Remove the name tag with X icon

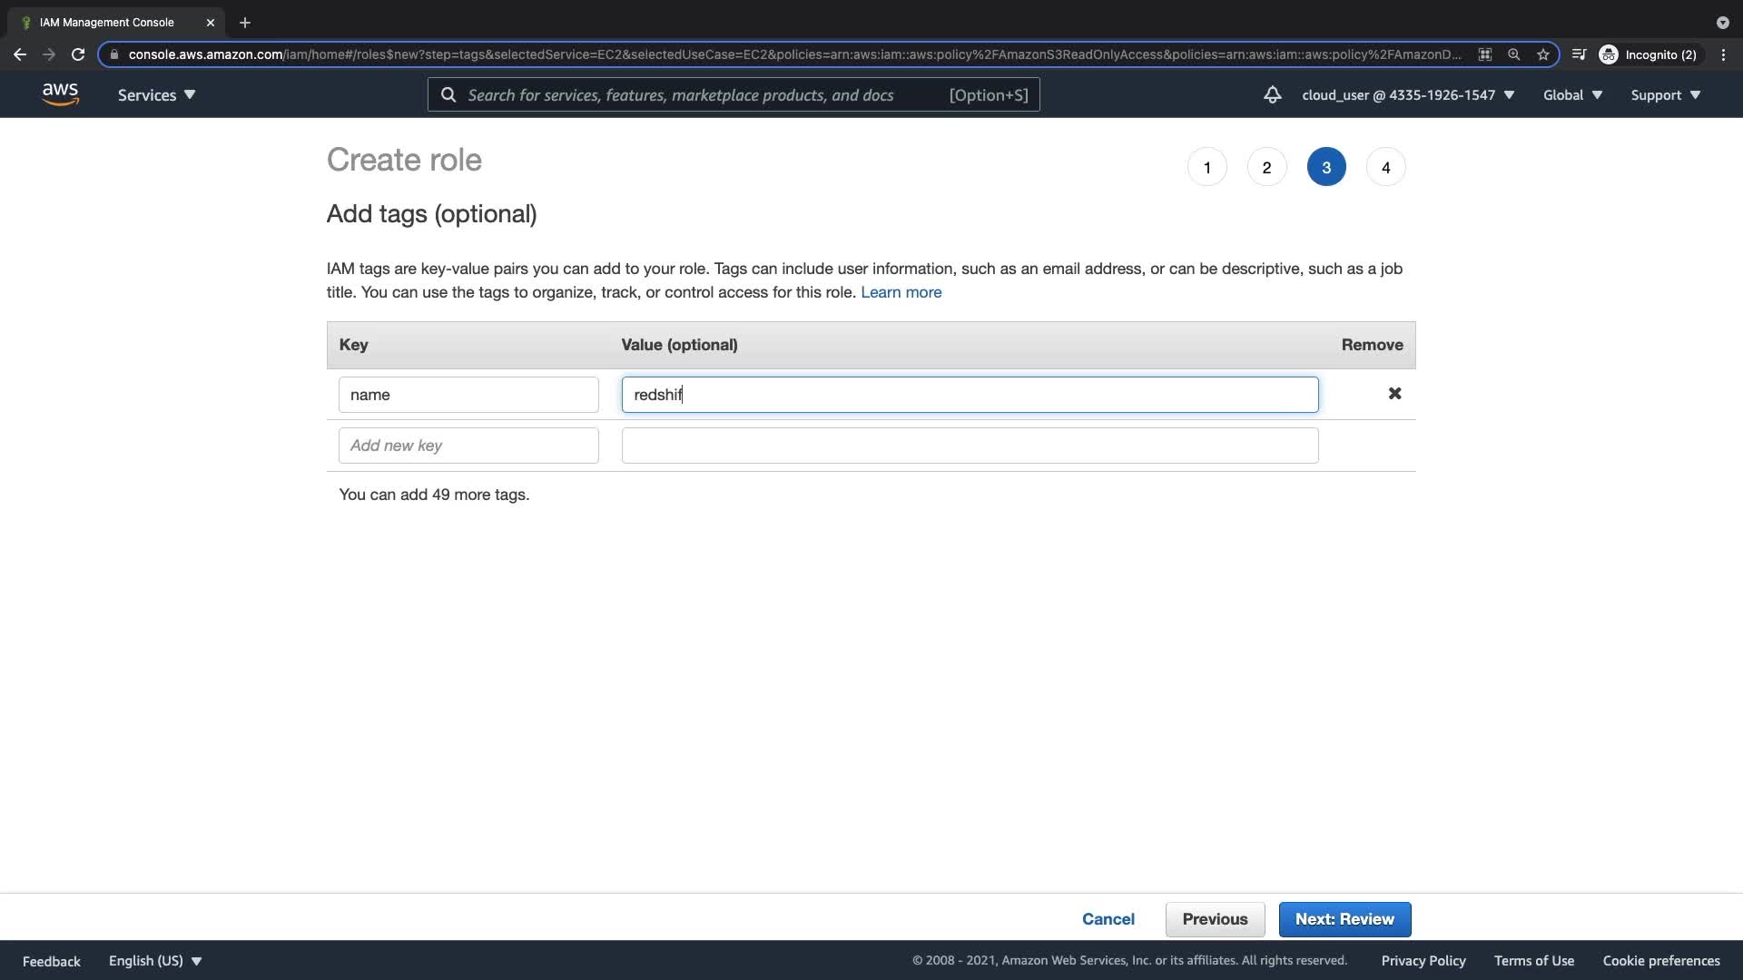[x=1394, y=394]
